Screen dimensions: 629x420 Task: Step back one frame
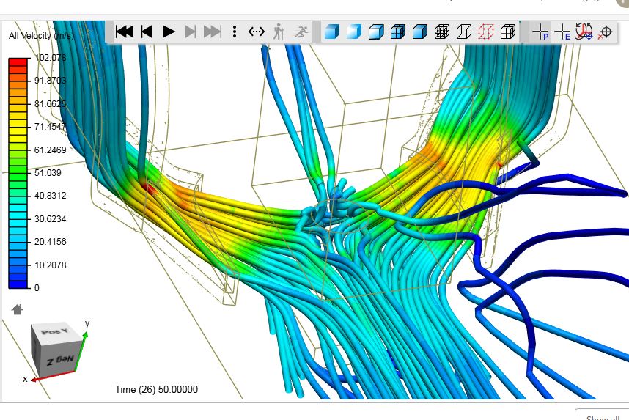146,32
